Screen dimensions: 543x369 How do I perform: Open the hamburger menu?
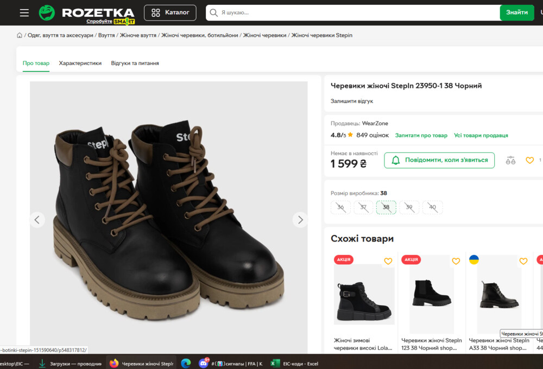pyautogui.click(x=24, y=12)
